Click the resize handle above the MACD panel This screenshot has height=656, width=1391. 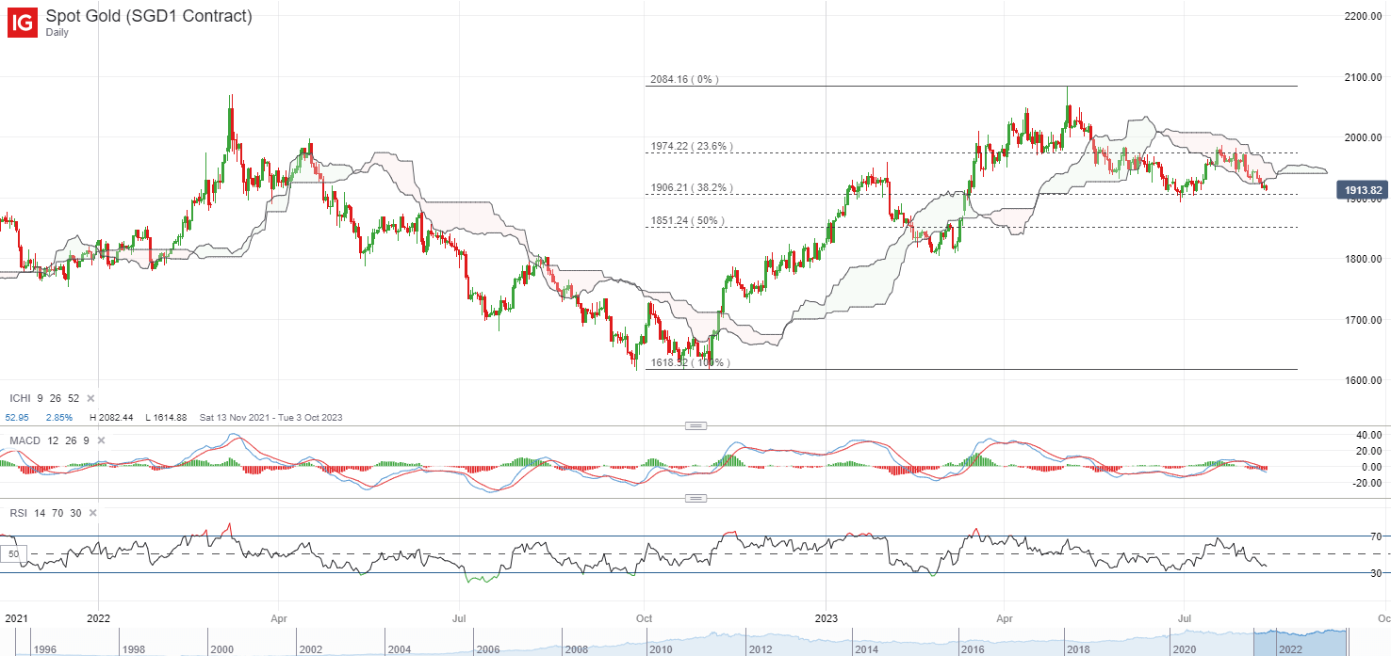click(695, 425)
